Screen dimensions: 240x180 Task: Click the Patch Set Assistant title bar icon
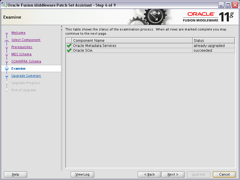coord(4,5)
